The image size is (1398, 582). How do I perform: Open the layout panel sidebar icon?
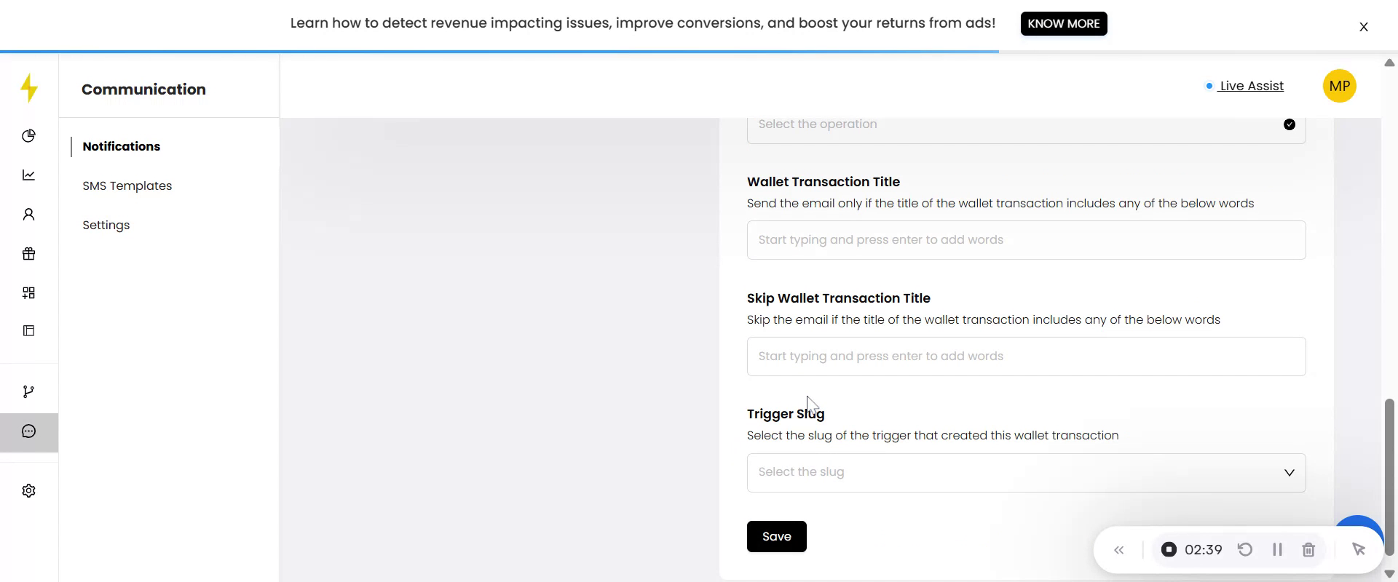point(28,330)
